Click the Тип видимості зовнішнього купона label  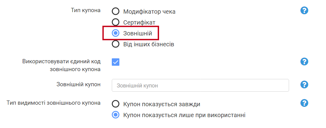click(x=53, y=103)
